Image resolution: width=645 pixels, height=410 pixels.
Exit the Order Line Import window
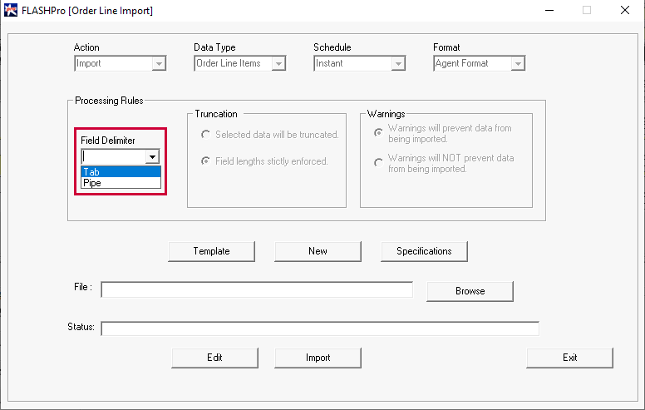click(x=569, y=358)
